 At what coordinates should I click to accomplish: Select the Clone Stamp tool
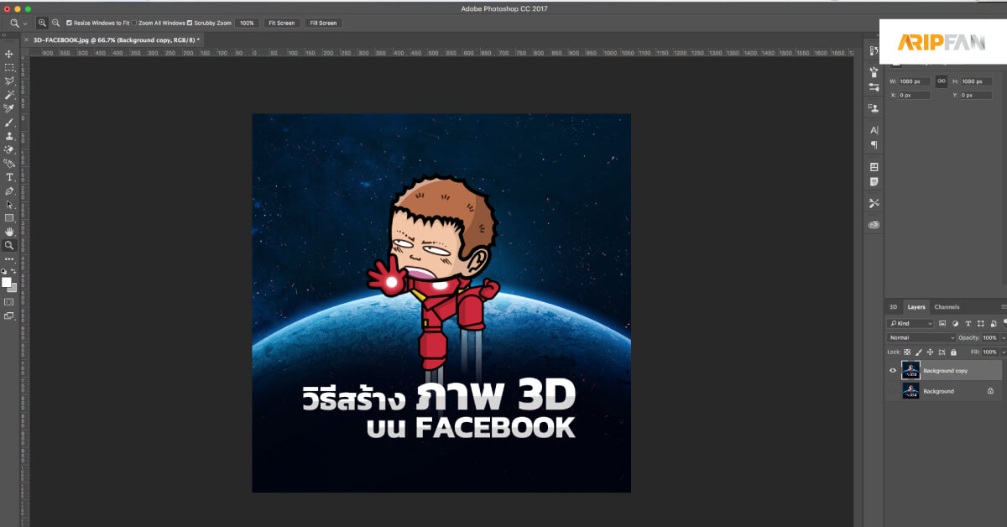pyautogui.click(x=9, y=136)
